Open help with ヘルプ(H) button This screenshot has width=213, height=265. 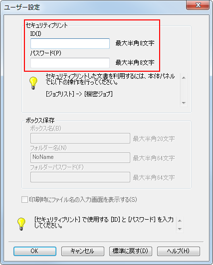pyautogui.click(x=179, y=251)
